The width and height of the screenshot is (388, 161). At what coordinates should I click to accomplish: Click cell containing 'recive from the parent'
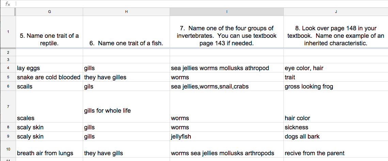click(x=336, y=149)
